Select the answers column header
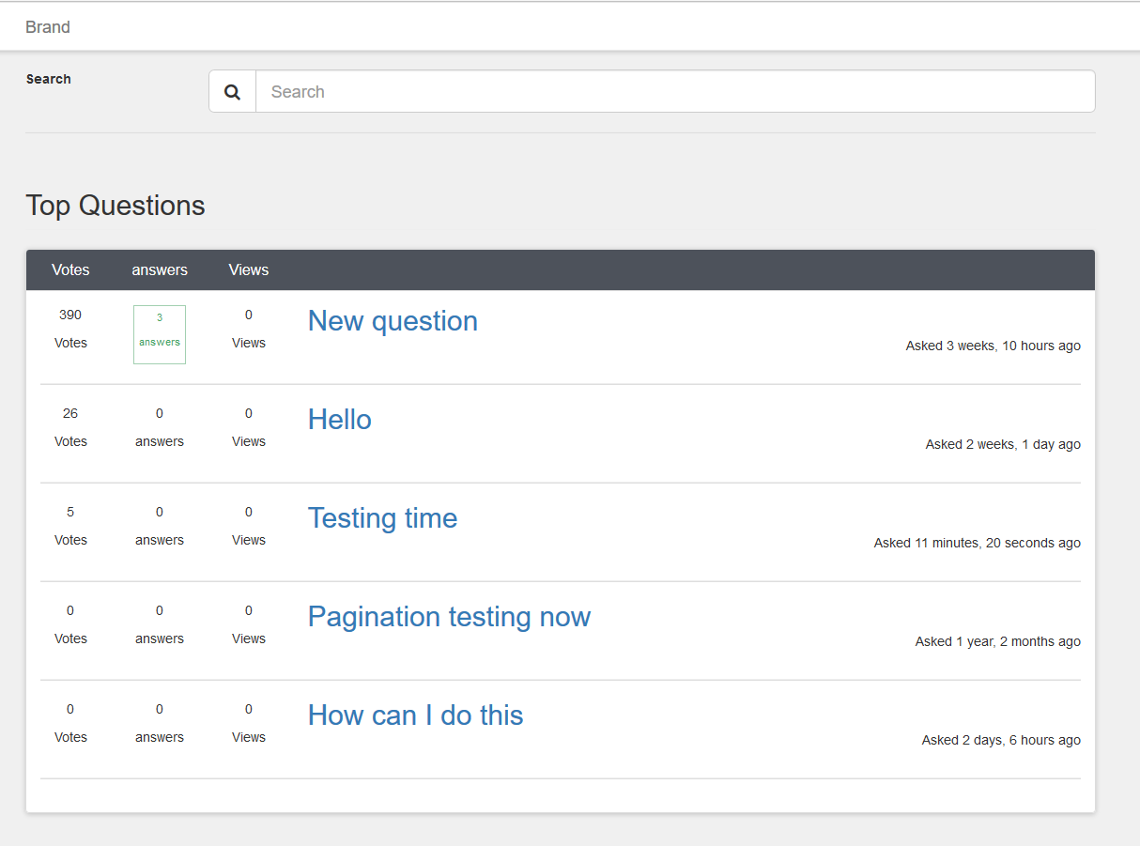1140x846 pixels. [x=160, y=270]
